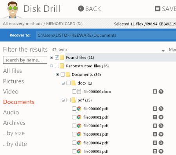Click the Chrome icon beside file000000.pdf

79,108
